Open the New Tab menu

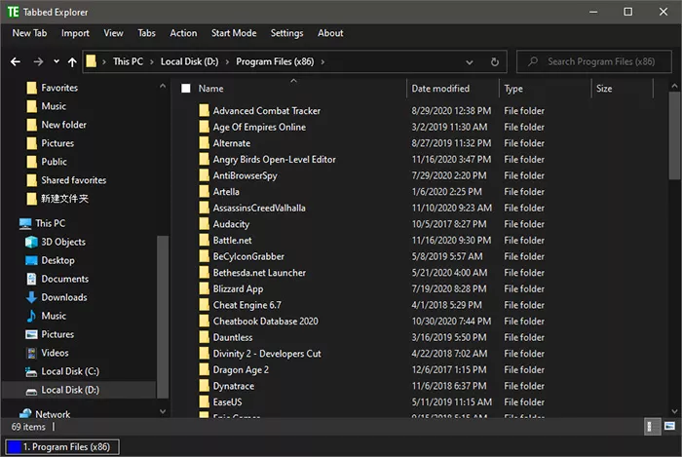click(29, 33)
